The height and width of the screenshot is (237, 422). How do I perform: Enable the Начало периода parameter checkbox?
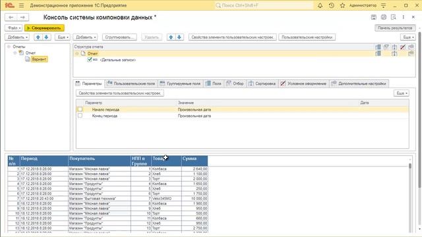(x=80, y=109)
